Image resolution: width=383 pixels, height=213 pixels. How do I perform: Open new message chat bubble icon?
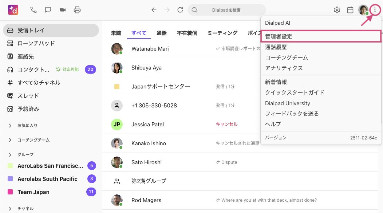coord(48,10)
